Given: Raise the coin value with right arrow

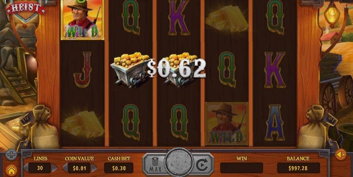Looking at the screenshot, I should point(94,168).
